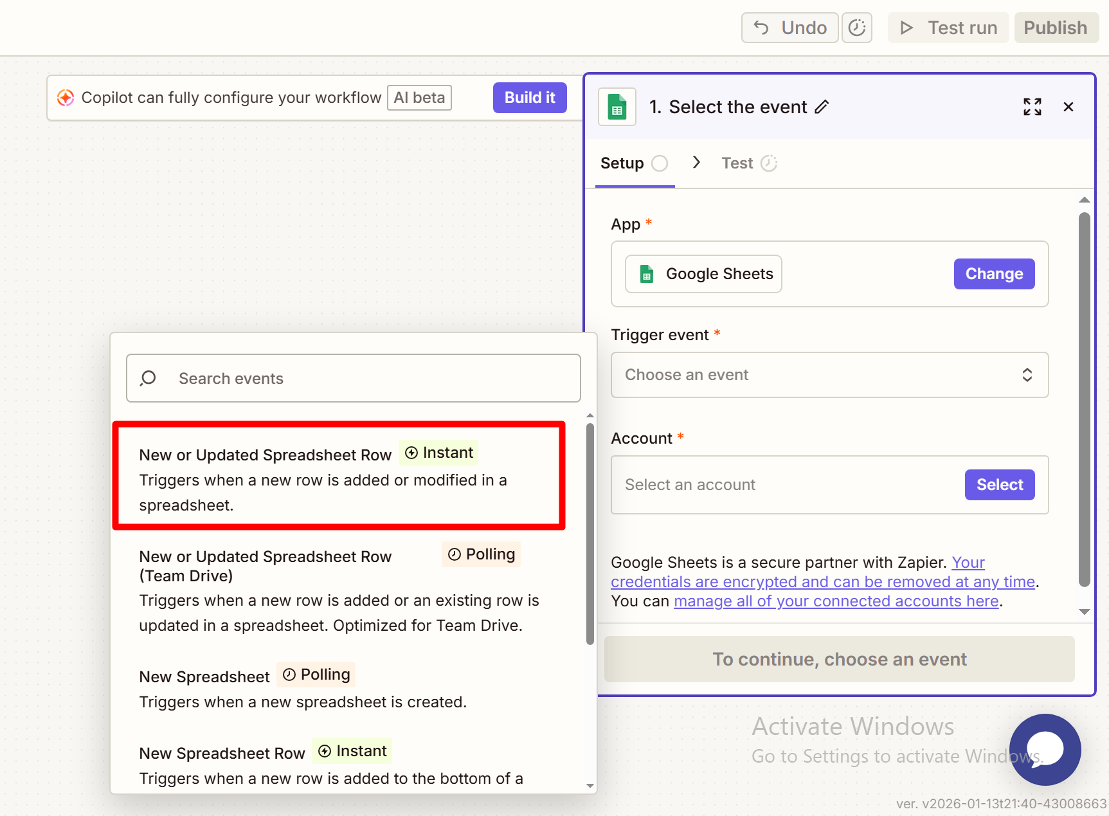Expand the step panel to fullscreen
This screenshot has height=816, width=1109.
coord(1032,107)
